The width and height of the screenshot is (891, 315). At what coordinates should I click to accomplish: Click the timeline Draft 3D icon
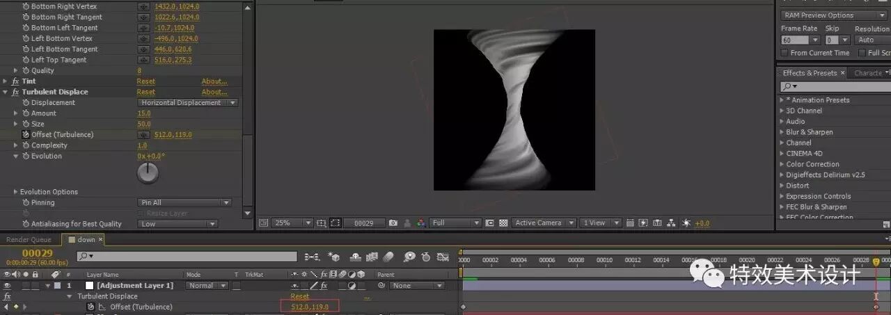tap(334, 257)
